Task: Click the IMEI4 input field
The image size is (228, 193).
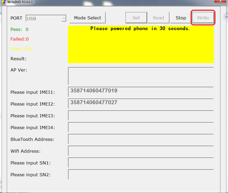Action: (x=141, y=127)
